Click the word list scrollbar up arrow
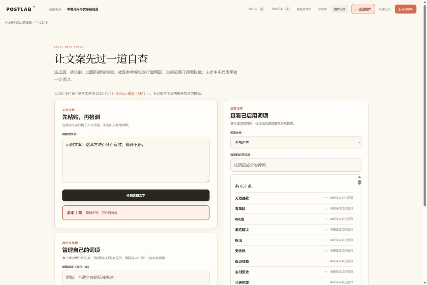Screen dimensions: 427x285 (x=359, y=177)
